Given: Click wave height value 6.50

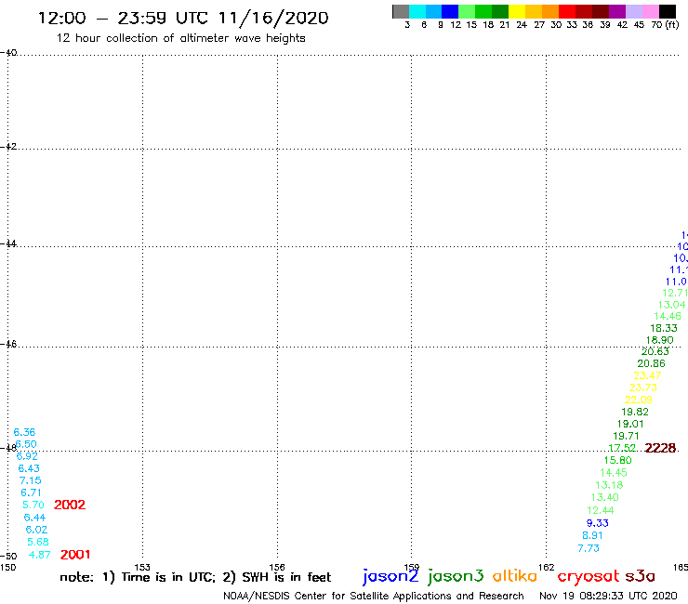Looking at the screenshot, I should click(26, 444).
